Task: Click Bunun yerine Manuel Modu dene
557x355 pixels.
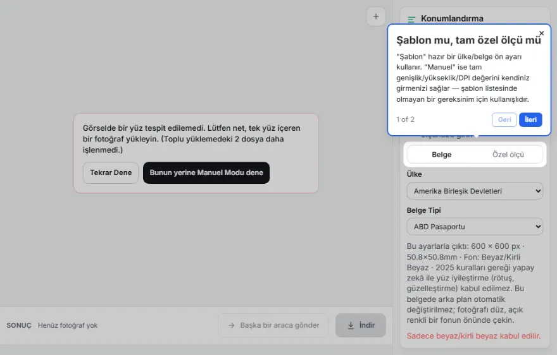Action: click(206, 172)
